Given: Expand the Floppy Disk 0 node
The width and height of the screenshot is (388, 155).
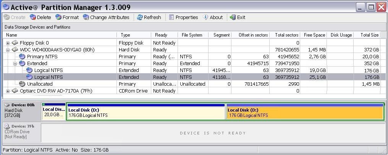Looking at the screenshot, I should click(8, 43).
